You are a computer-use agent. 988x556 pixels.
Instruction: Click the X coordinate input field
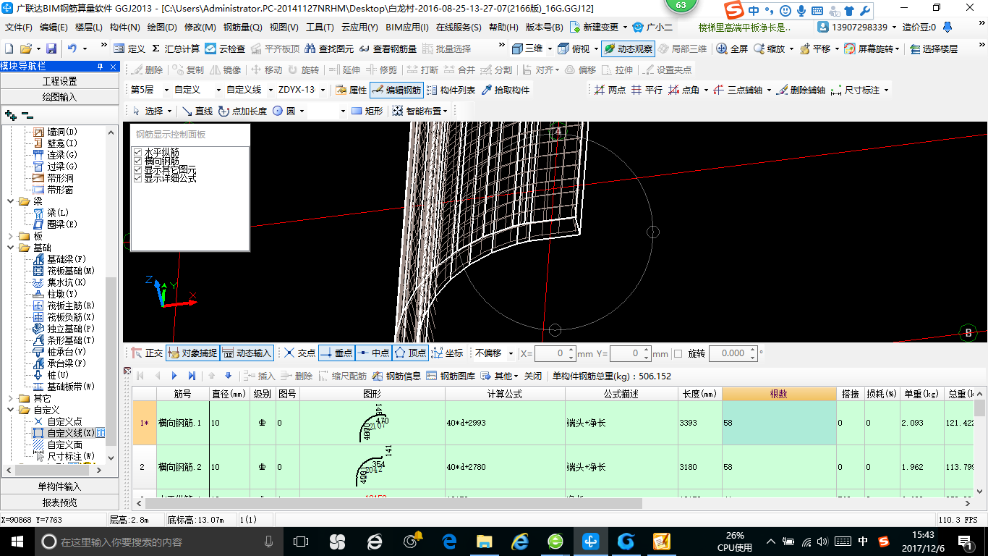(555, 353)
